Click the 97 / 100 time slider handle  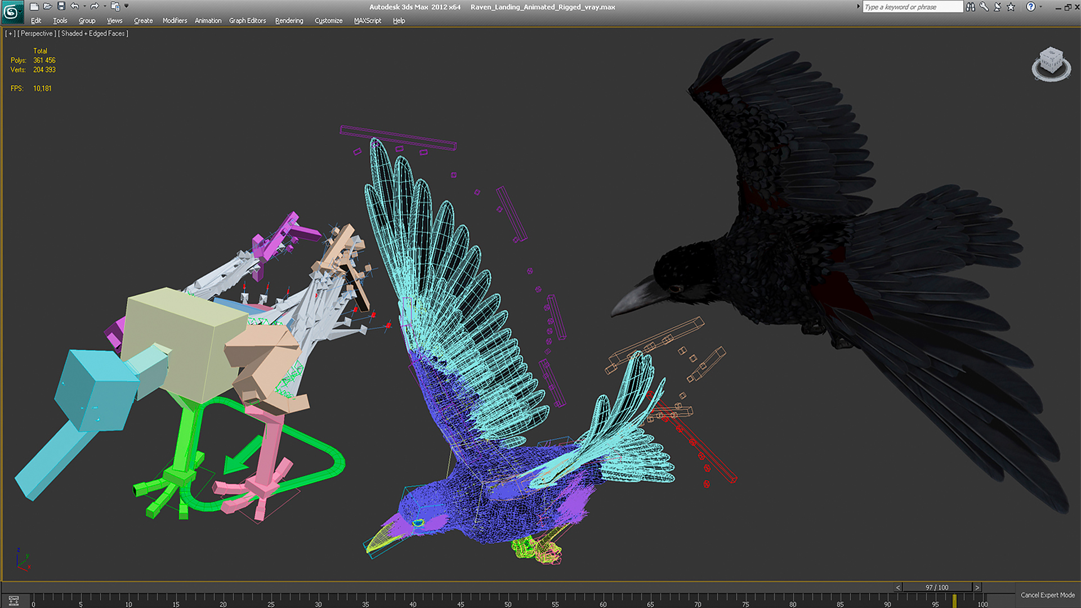[x=937, y=587]
